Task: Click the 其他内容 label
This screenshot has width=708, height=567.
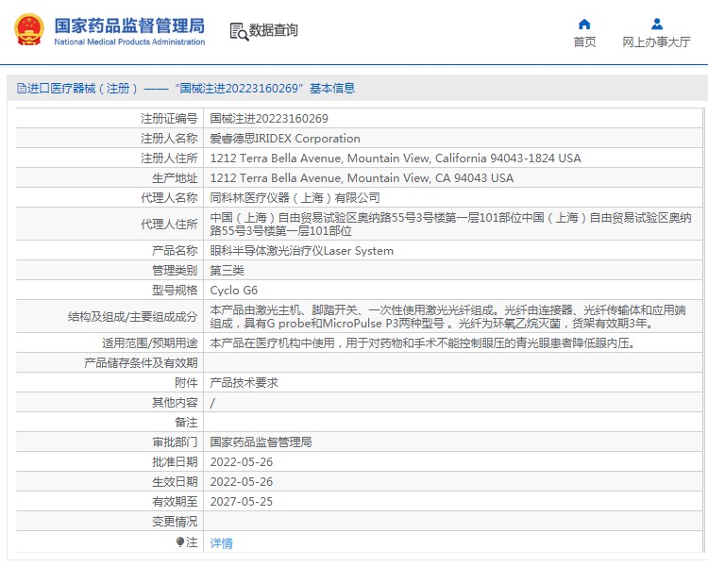Action: click(x=175, y=403)
